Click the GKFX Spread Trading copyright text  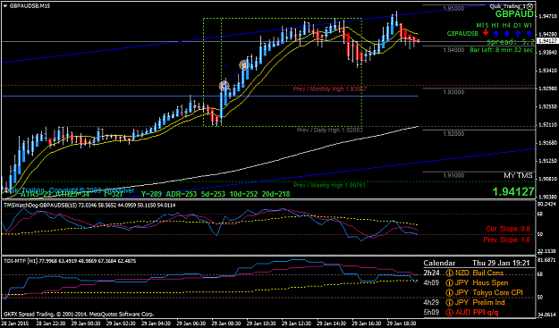click(79, 314)
